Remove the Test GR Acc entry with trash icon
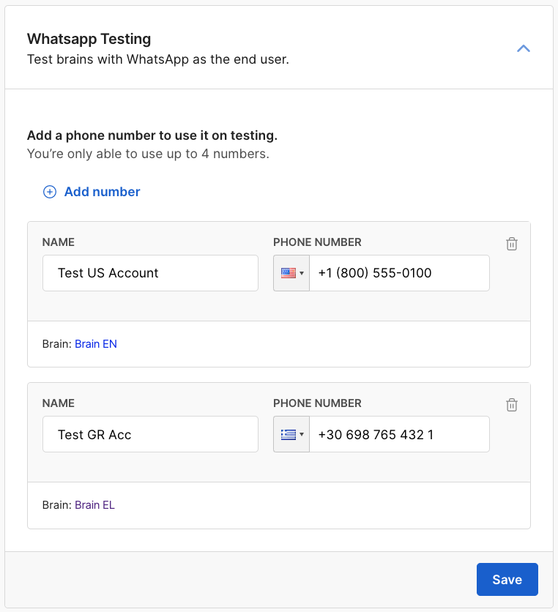558x612 pixels. pyautogui.click(x=512, y=405)
